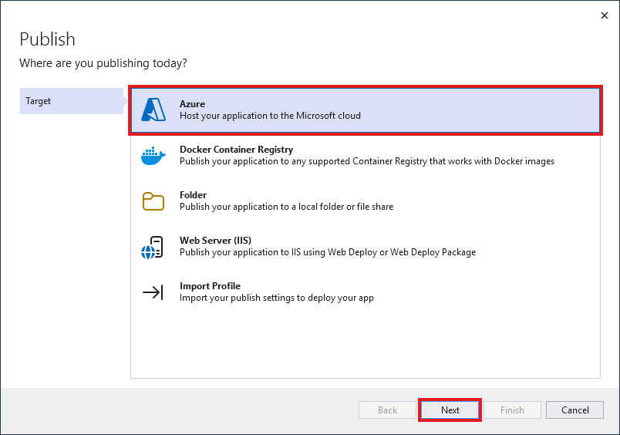Close the Publish dialog
Image resolution: width=620 pixels, height=435 pixels.
[604, 15]
